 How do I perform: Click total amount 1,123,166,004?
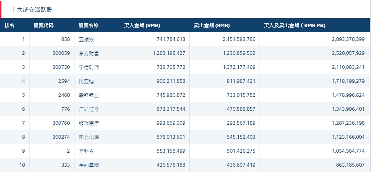[348, 137]
